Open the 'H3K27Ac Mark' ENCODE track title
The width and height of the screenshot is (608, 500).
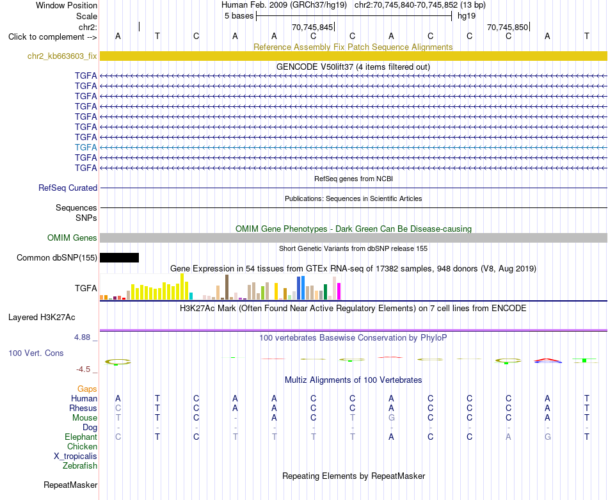tap(353, 309)
